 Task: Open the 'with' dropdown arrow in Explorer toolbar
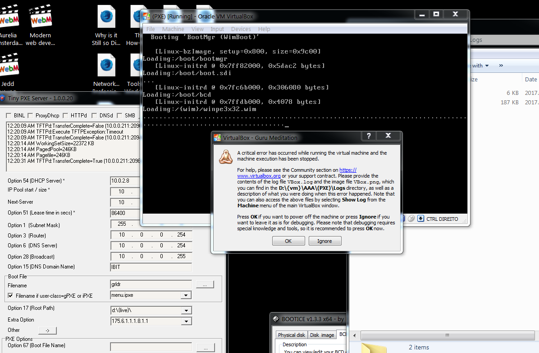[x=487, y=66]
